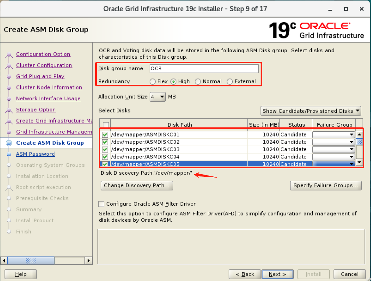Go to ASM Password step
Image resolution: width=371 pixels, height=281 pixels.
click(36, 154)
